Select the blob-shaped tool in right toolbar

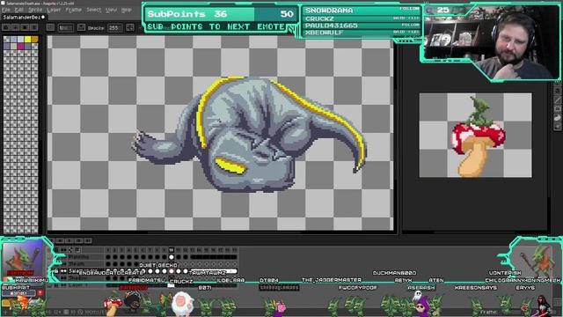click(557, 118)
